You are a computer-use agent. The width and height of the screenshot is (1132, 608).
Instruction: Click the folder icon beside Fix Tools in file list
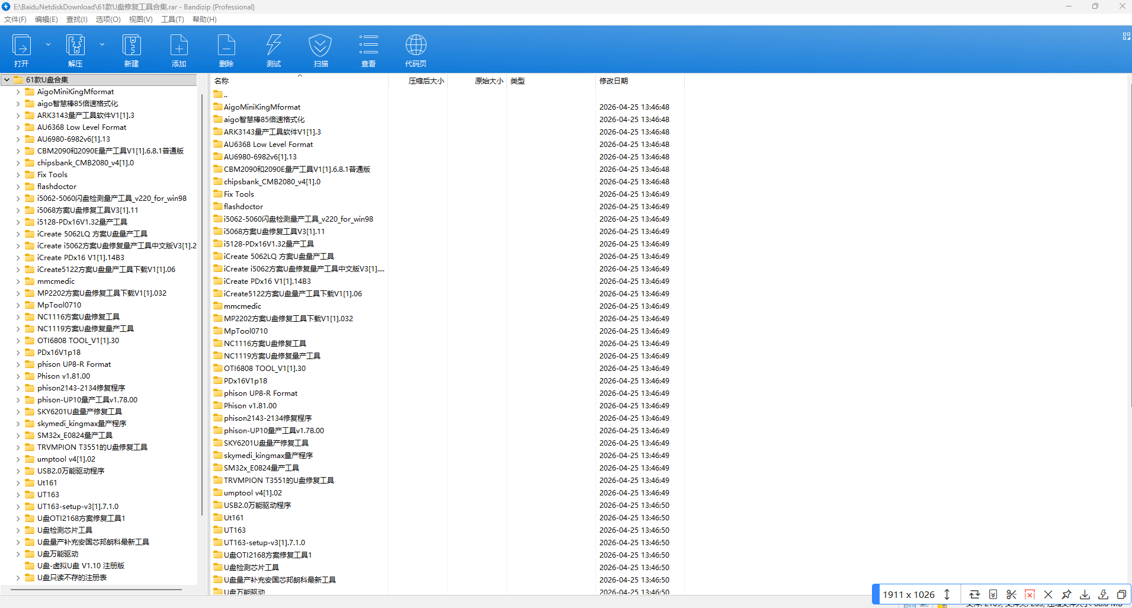pos(218,194)
